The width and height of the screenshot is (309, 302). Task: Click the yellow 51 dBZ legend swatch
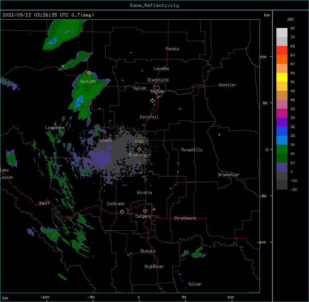point(282,77)
